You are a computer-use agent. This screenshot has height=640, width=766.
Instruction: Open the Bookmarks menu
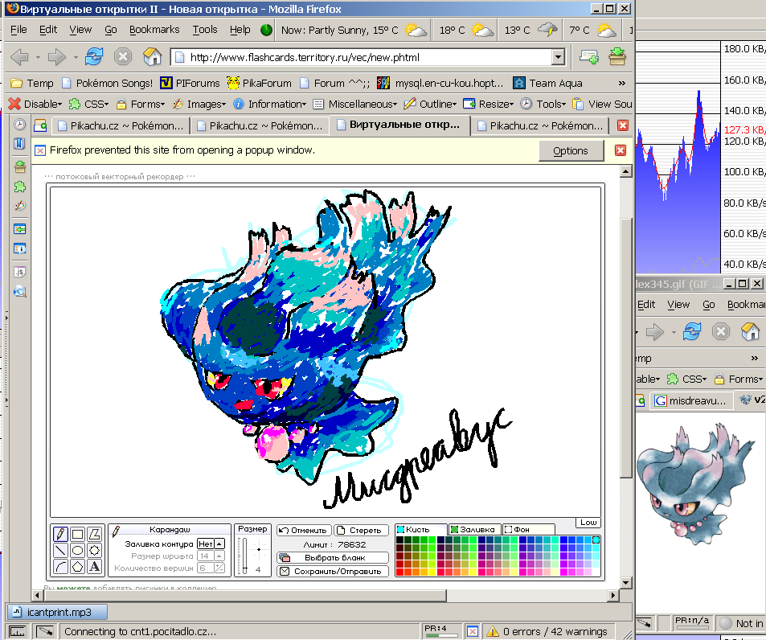click(x=154, y=30)
